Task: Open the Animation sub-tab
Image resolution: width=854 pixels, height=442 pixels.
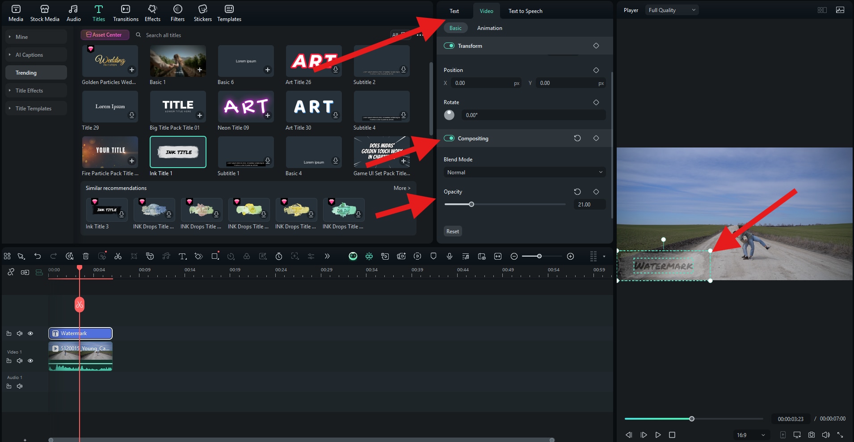Action: tap(489, 28)
